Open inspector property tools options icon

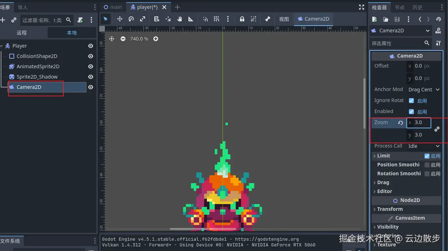[x=438, y=43]
